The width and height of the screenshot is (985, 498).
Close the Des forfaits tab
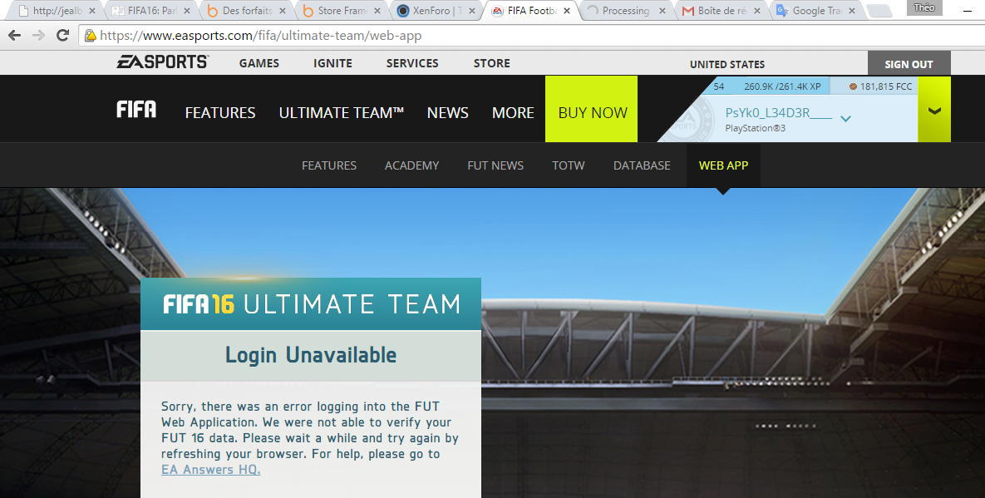click(x=282, y=11)
